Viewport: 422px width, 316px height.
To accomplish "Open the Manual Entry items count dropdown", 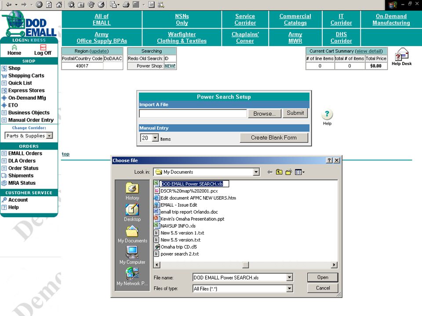I will [x=155, y=138].
